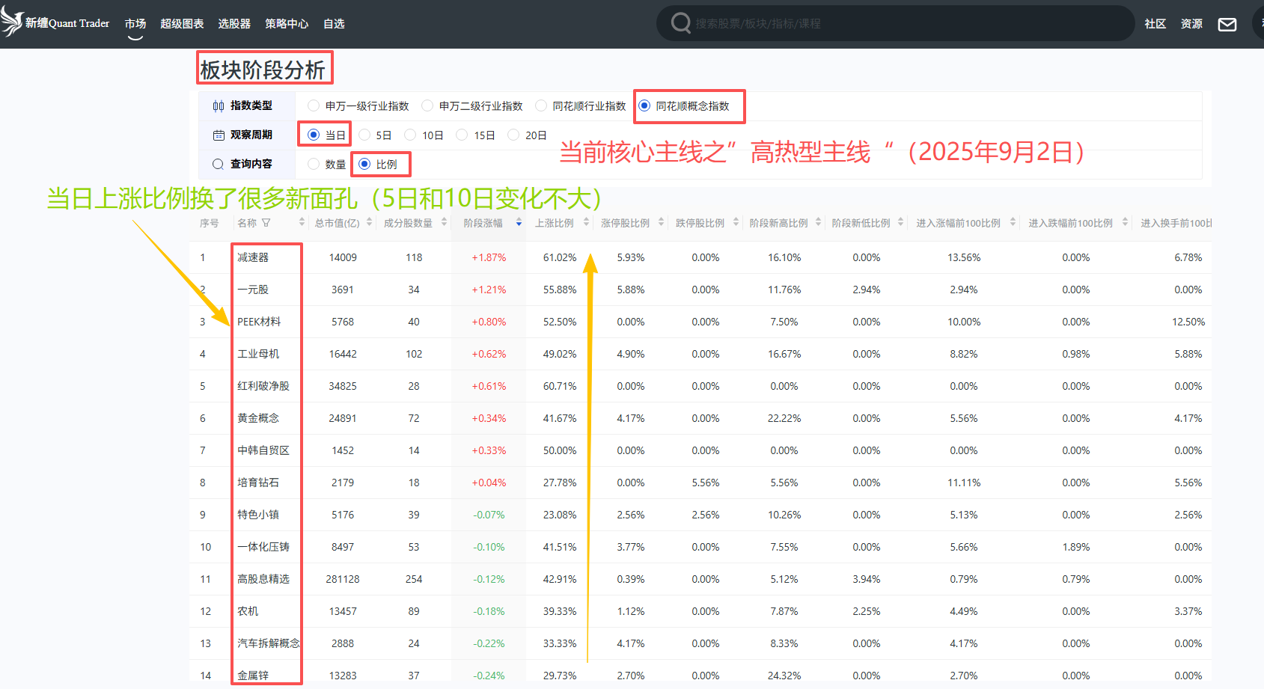Screen dimensions: 1264x689
Task: Click the sort arrows on 阶段涨幅 column
Action: (519, 222)
